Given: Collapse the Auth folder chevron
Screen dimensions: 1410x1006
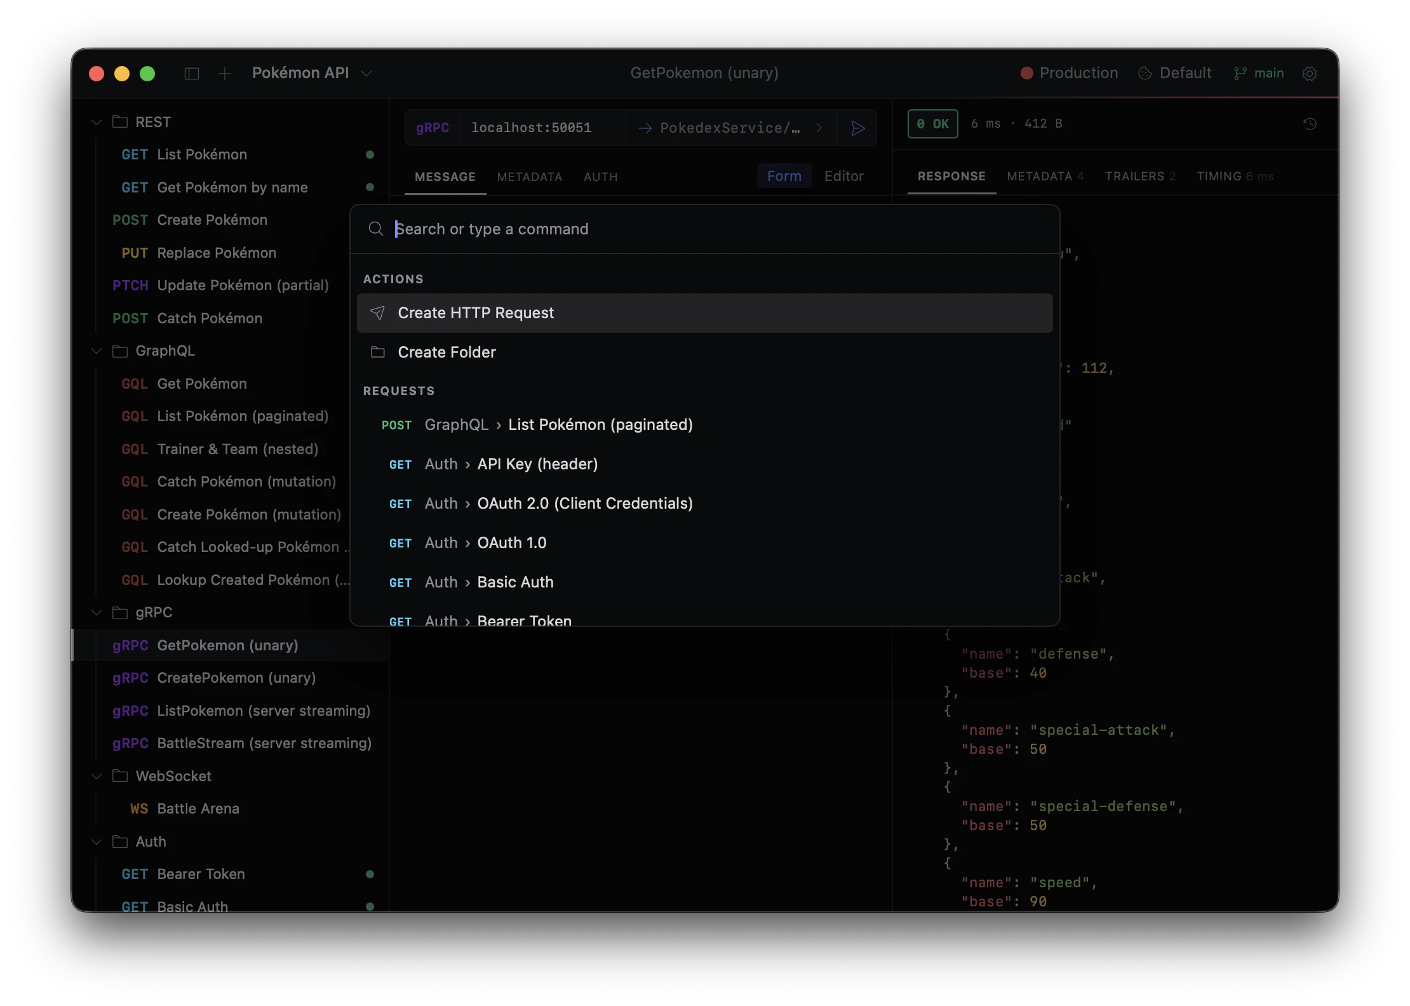Looking at the screenshot, I should pyautogui.click(x=97, y=842).
